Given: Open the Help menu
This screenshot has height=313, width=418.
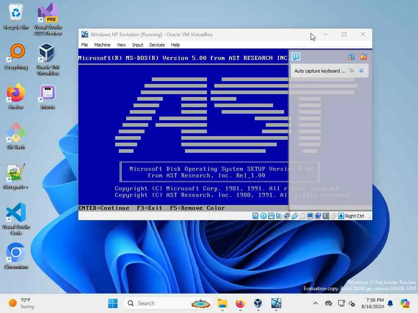Looking at the screenshot, I should click(175, 45).
